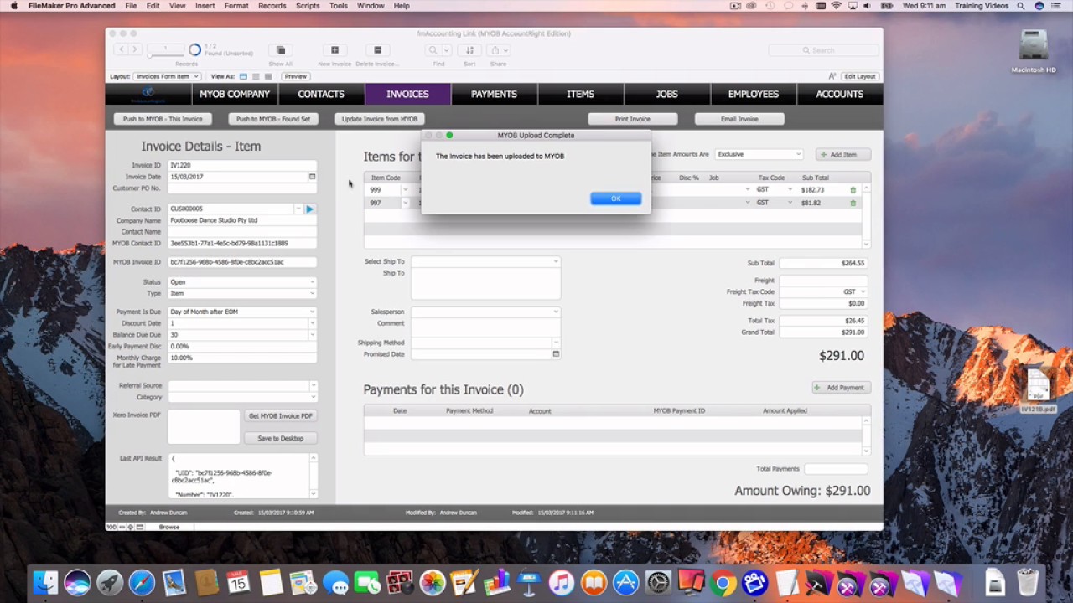Click OK in MYOB Upload Complete dialog
This screenshot has height=603, width=1073.
click(615, 198)
